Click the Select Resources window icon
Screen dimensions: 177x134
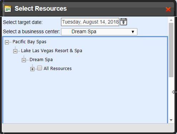8,9
